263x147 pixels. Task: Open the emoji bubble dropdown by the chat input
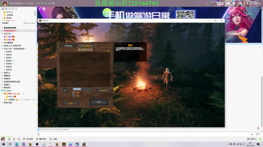pos(258,134)
